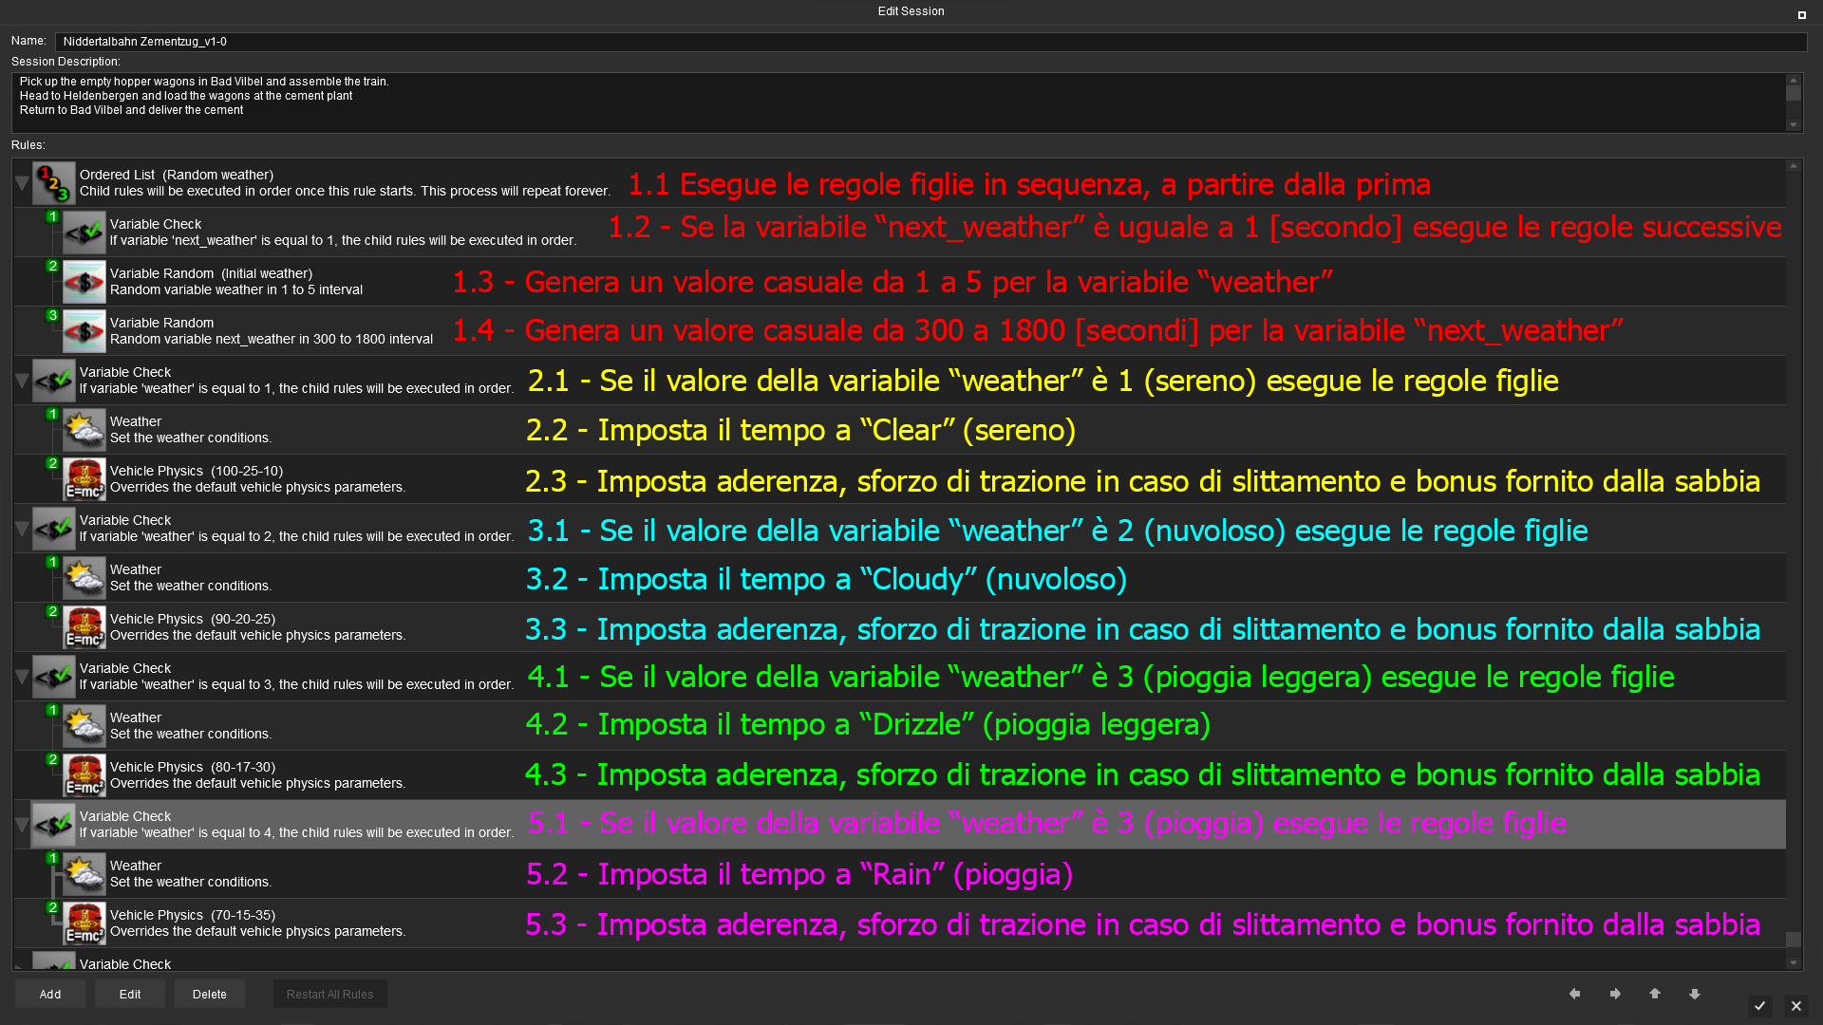Select 'Random variable next_weather in 300 to 1800 interval'
Image resolution: width=1823 pixels, height=1025 pixels.
click(x=272, y=339)
